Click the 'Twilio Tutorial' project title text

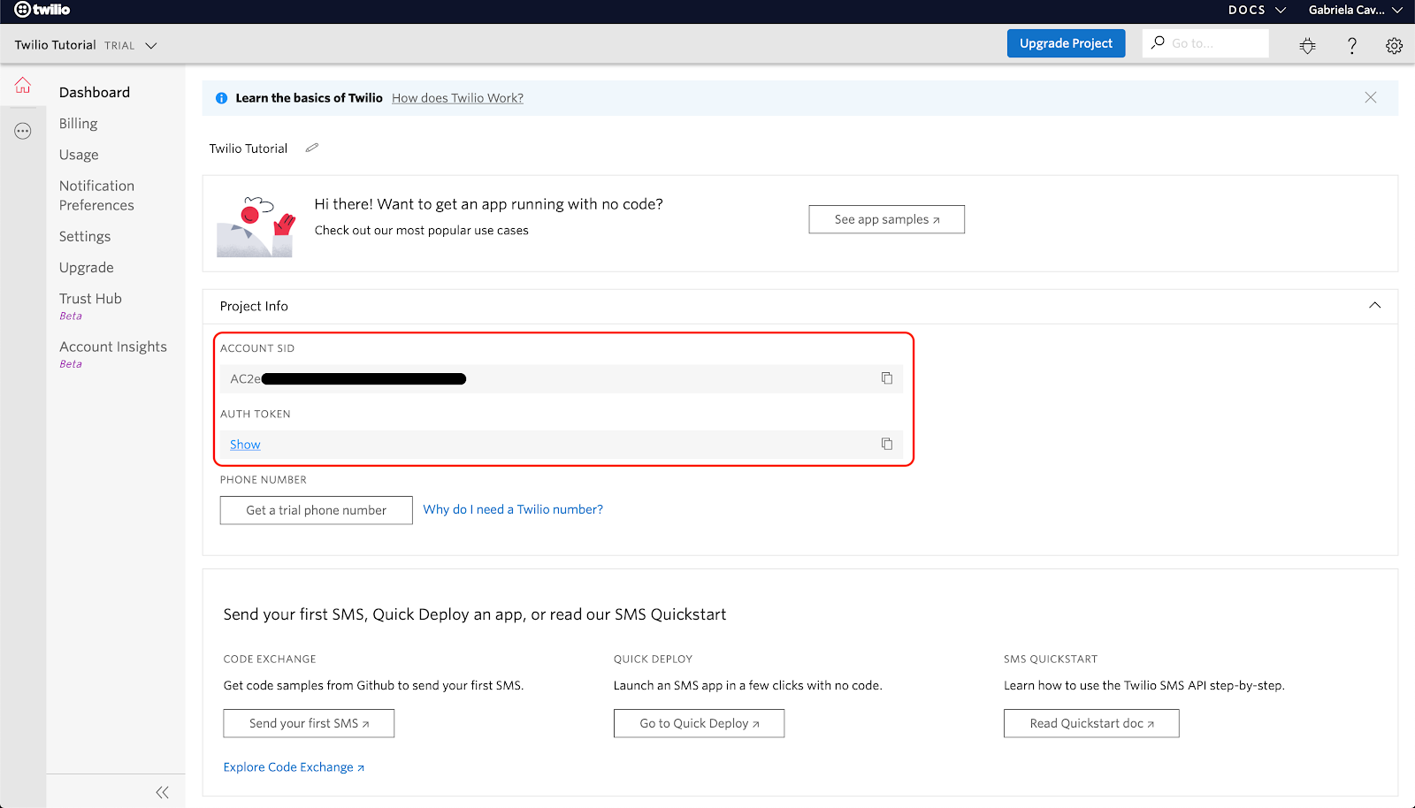249,149
